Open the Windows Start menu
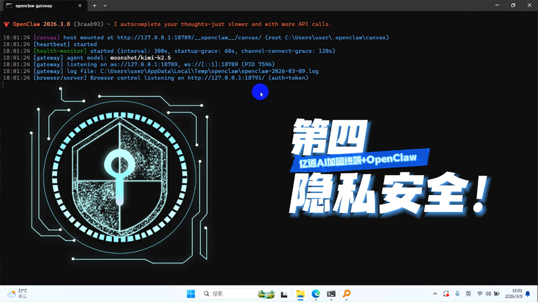 pyautogui.click(x=191, y=294)
